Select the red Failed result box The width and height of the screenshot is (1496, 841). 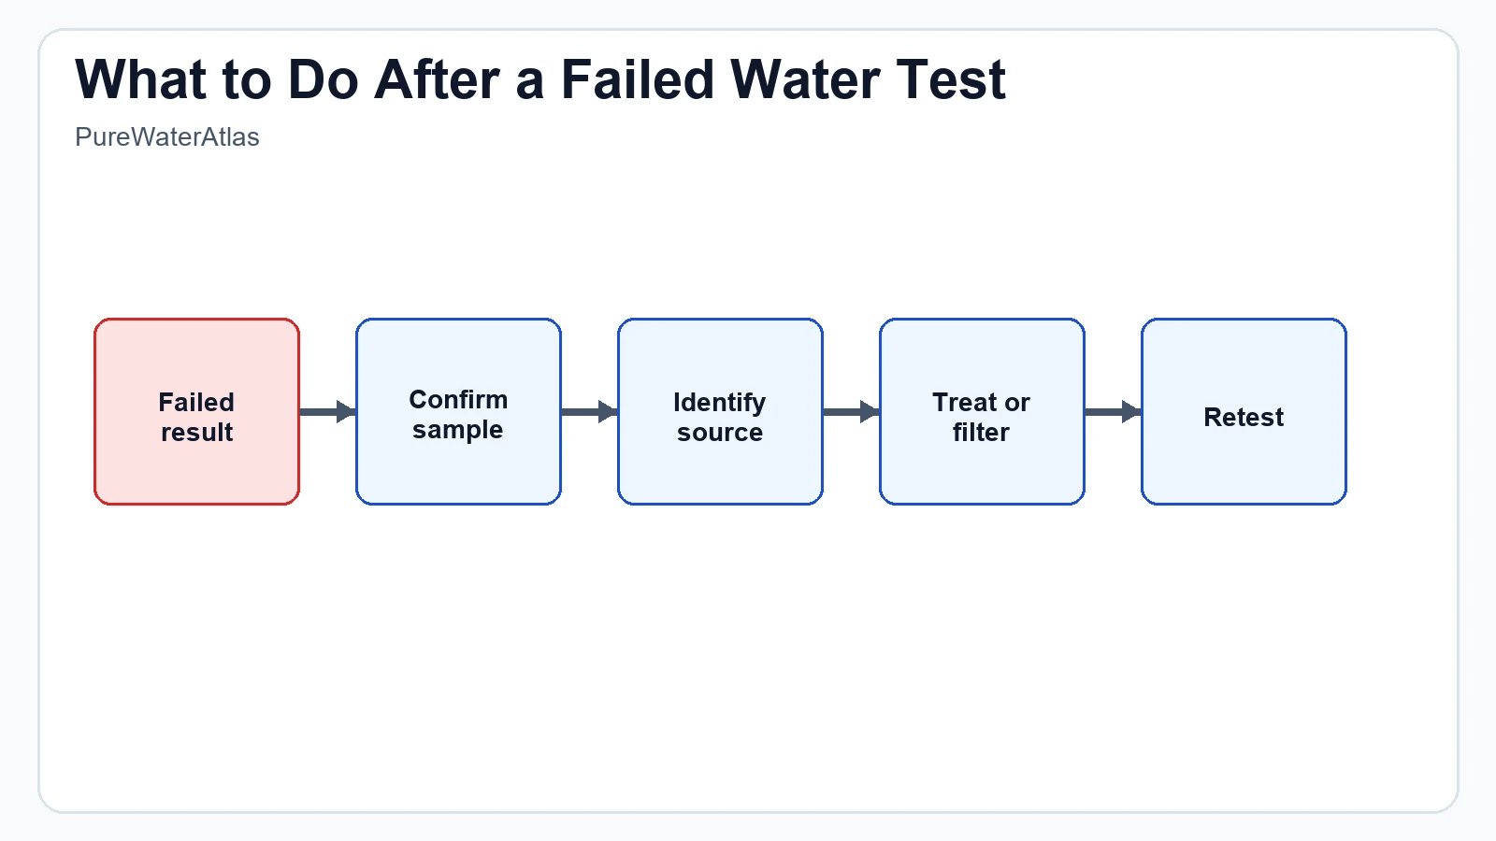coord(196,412)
